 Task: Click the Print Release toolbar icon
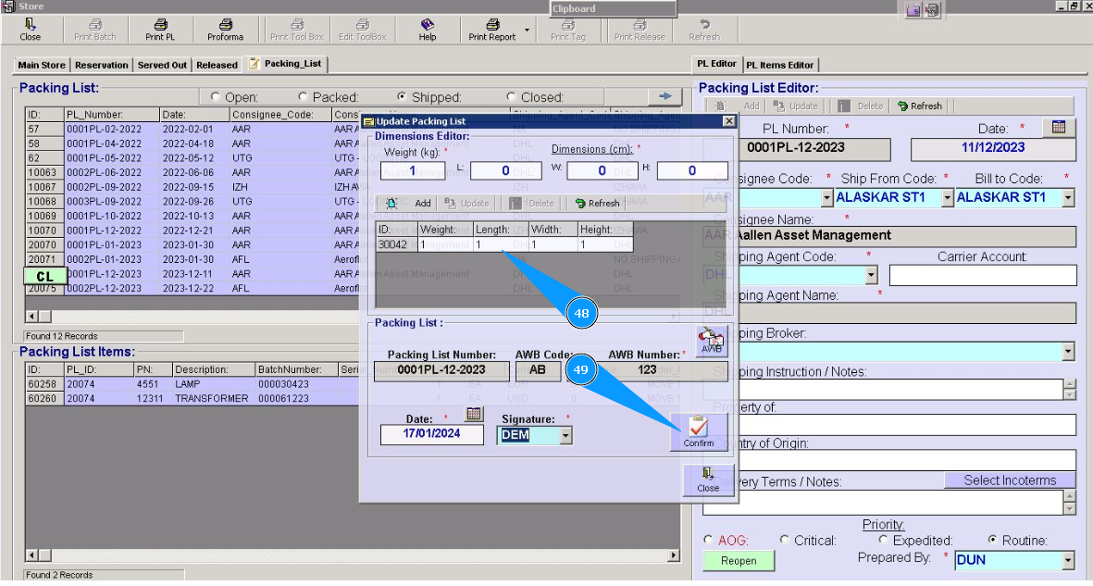point(640,30)
